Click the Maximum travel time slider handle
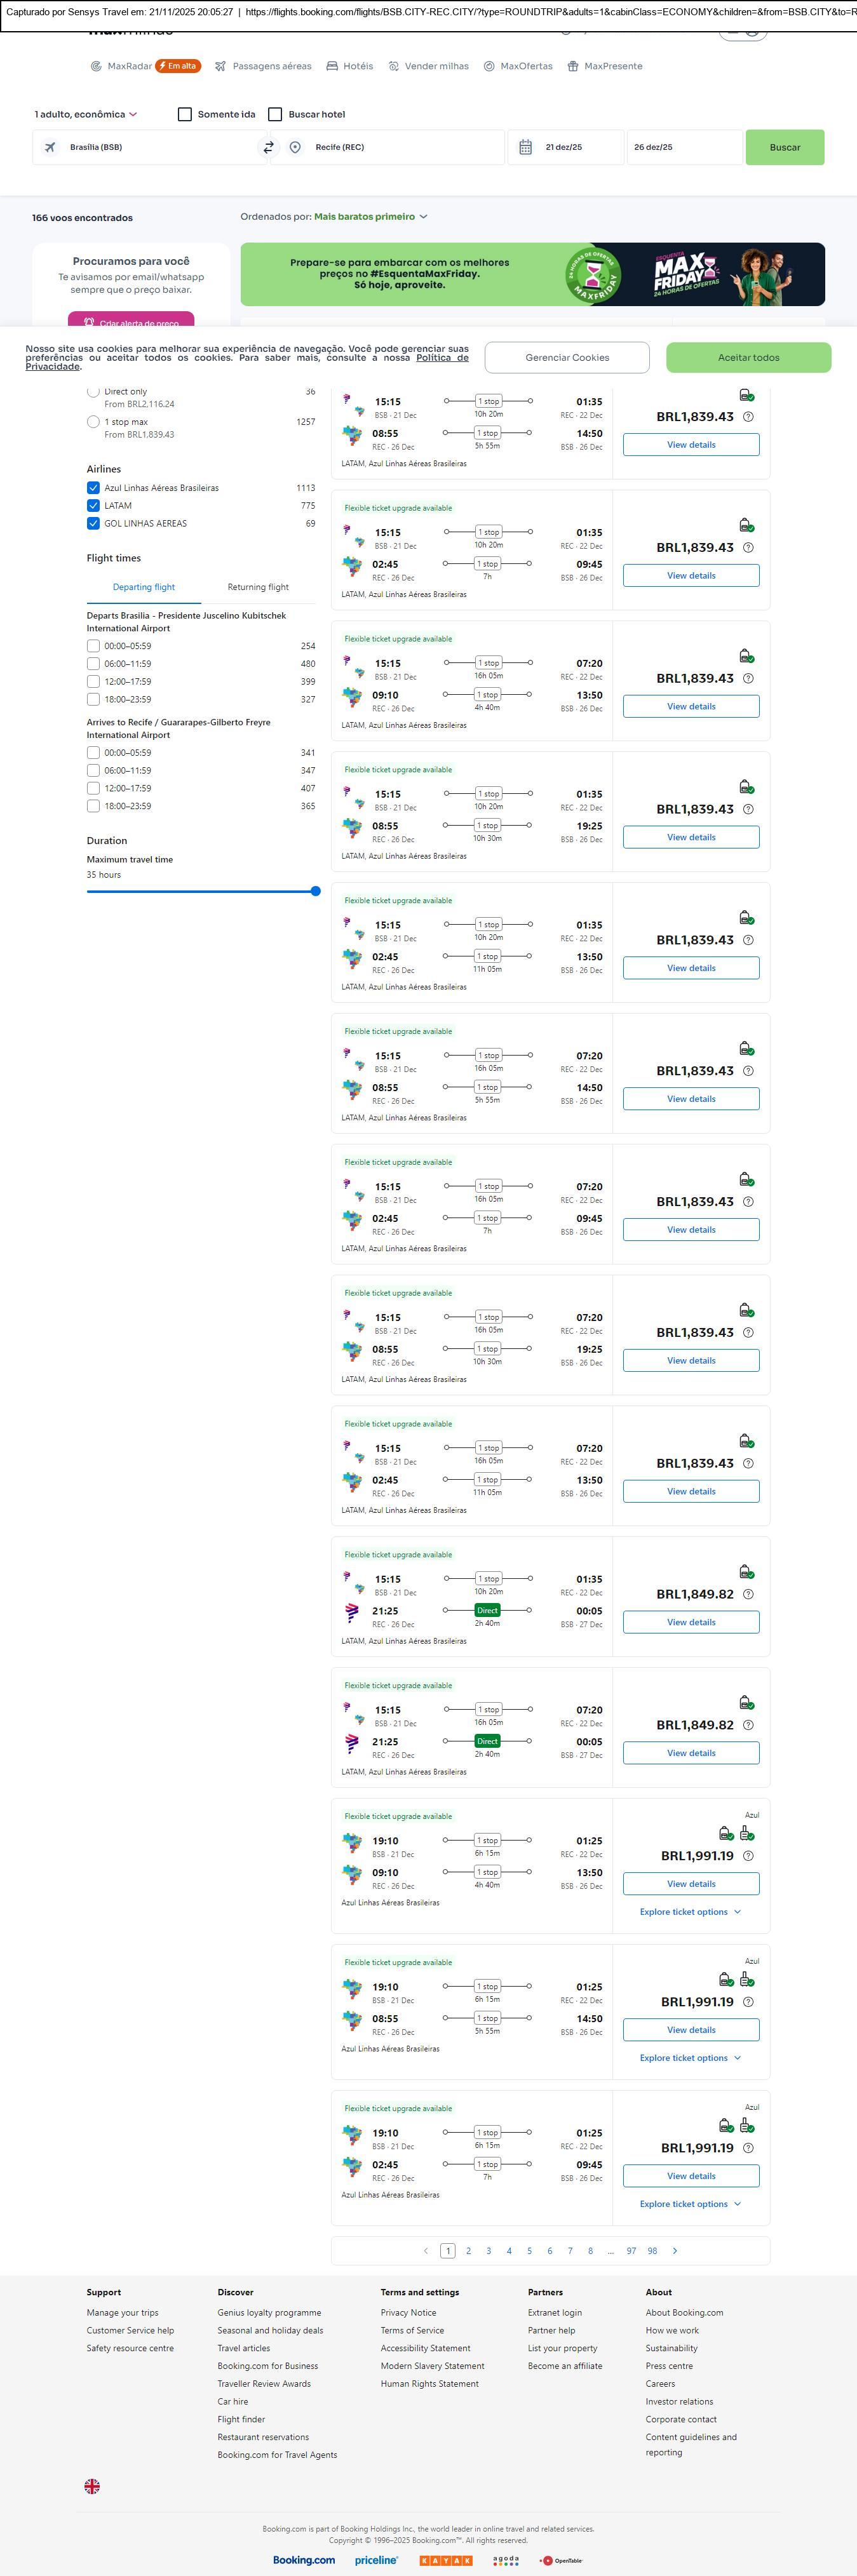857x2576 pixels. [316, 891]
